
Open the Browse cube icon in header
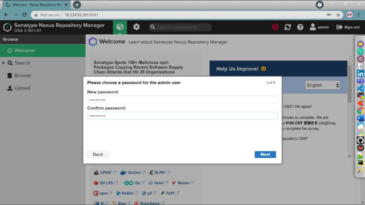click(x=120, y=27)
